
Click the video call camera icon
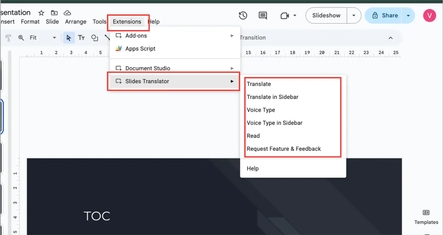[x=285, y=15]
